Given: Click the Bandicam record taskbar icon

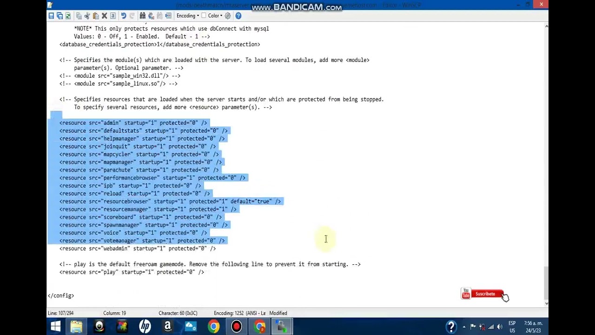Looking at the screenshot, I should 237,327.
